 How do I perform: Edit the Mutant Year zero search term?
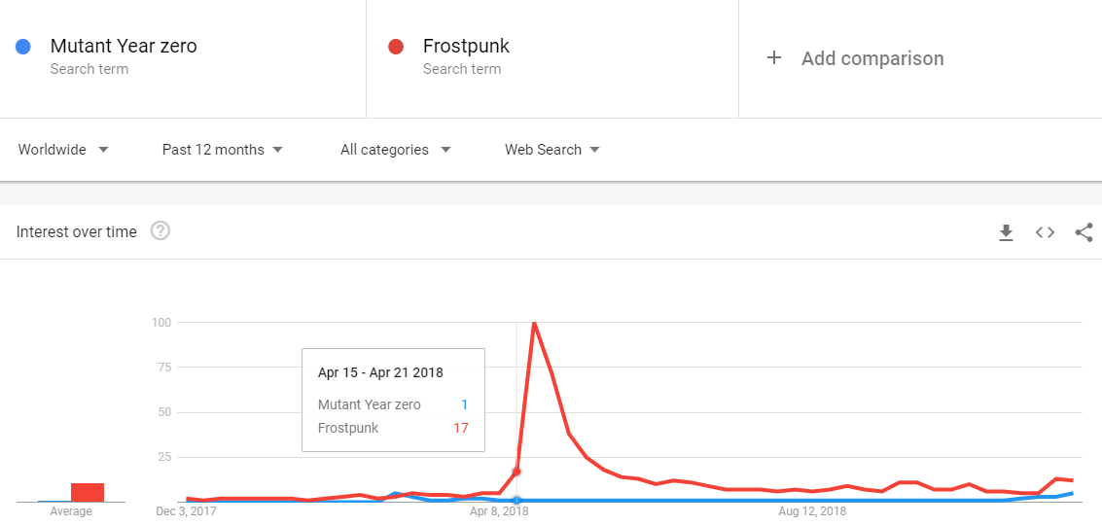coord(124,47)
